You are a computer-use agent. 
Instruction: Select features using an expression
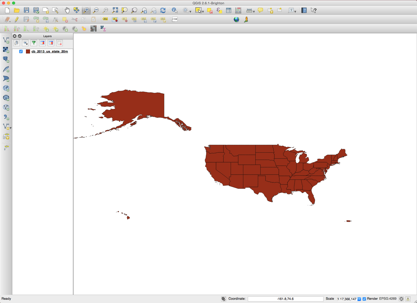pyautogui.click(x=219, y=10)
